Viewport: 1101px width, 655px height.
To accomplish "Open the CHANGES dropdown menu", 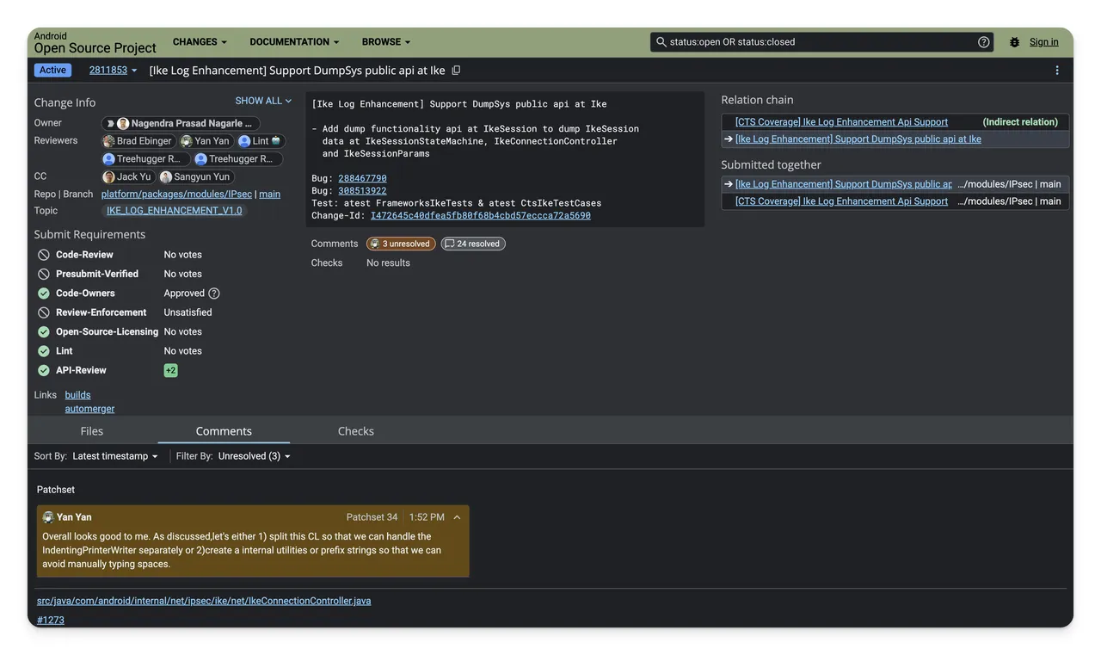I will pos(200,42).
